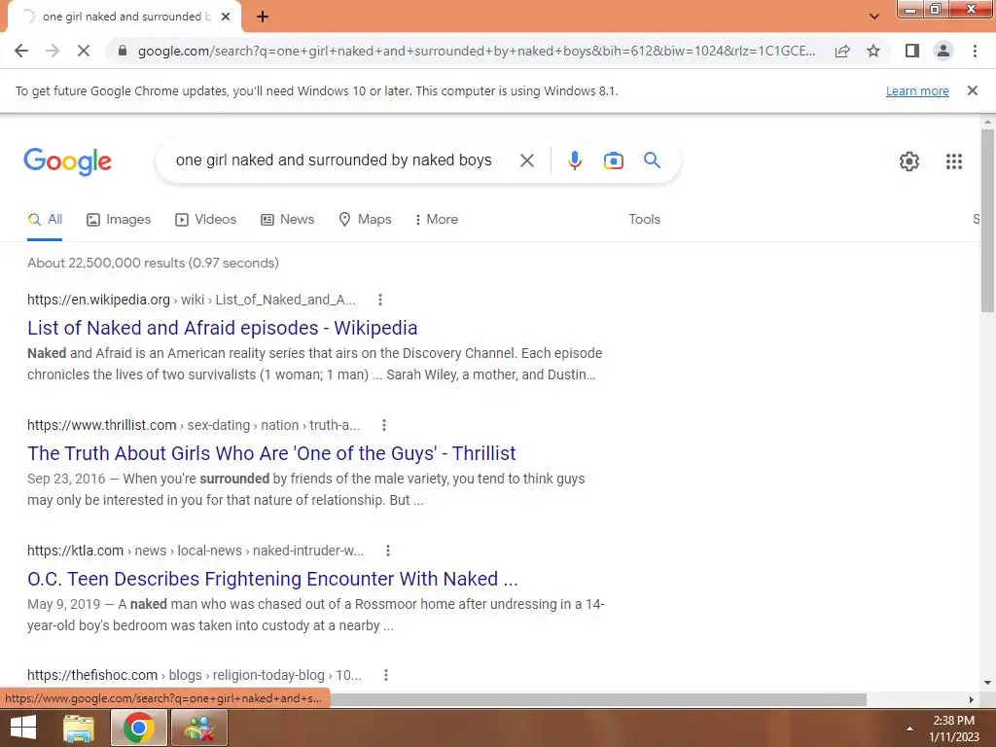Focus the Google search input field
996x747 pixels.
click(334, 160)
